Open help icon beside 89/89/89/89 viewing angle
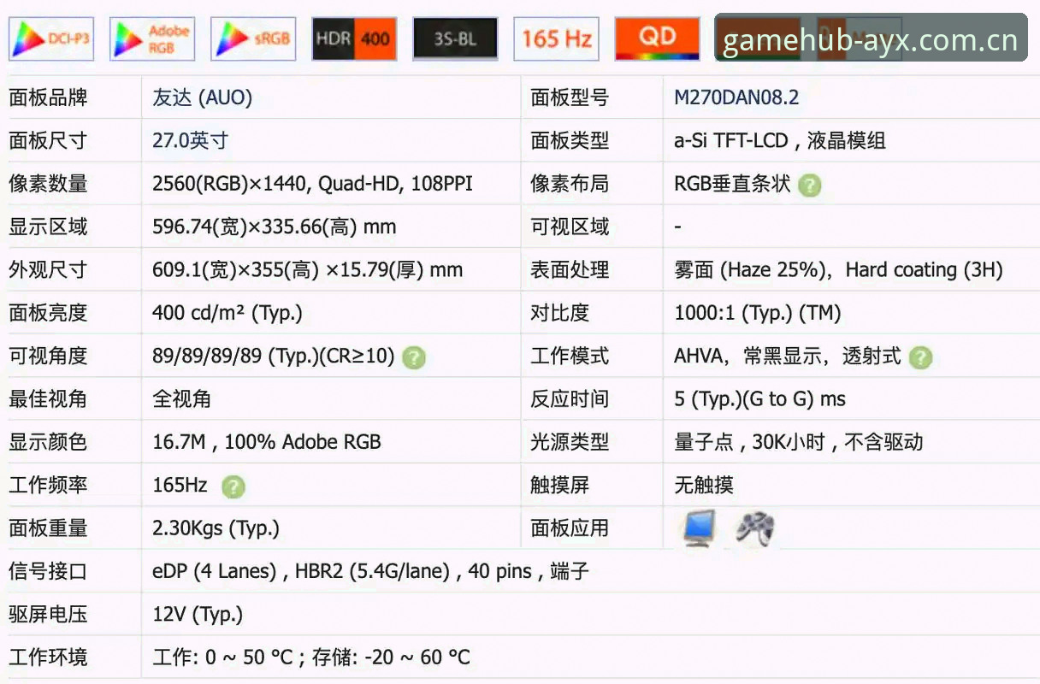Image resolution: width=1040 pixels, height=684 pixels. pyautogui.click(x=414, y=357)
